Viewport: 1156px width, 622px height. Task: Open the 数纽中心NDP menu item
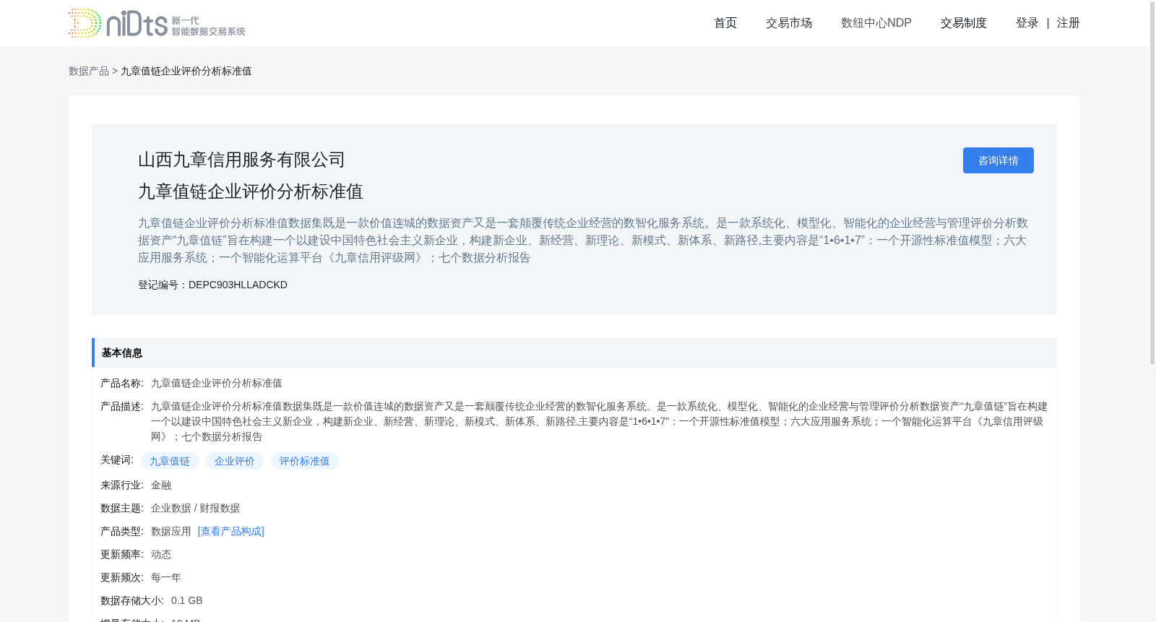point(876,23)
